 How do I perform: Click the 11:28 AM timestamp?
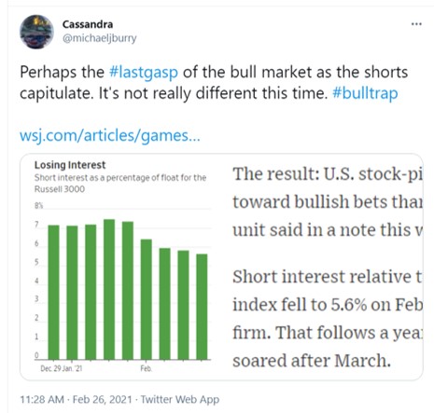[42, 399]
